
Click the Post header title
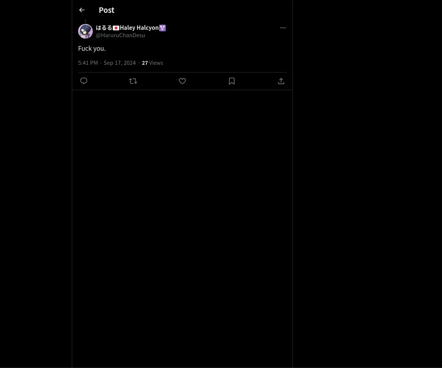coord(106,10)
